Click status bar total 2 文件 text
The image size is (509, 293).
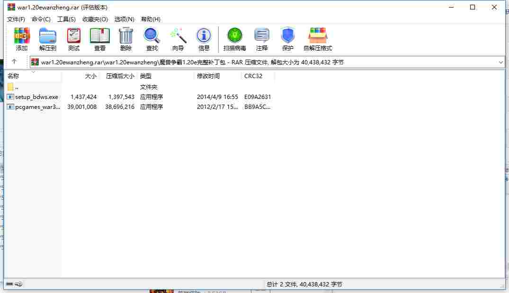tap(304, 284)
